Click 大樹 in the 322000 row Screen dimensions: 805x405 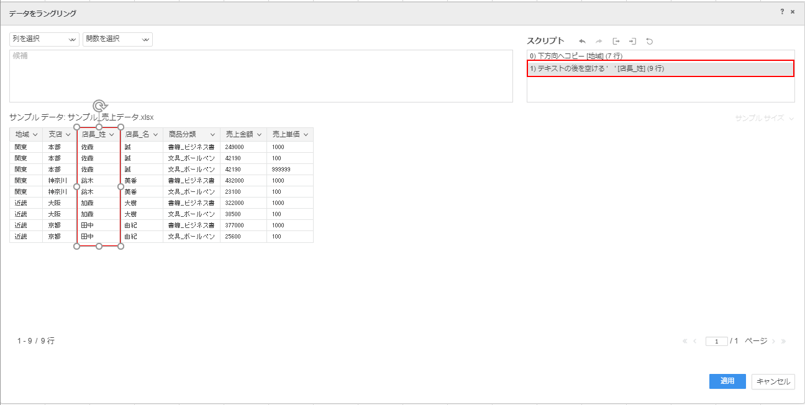141,203
